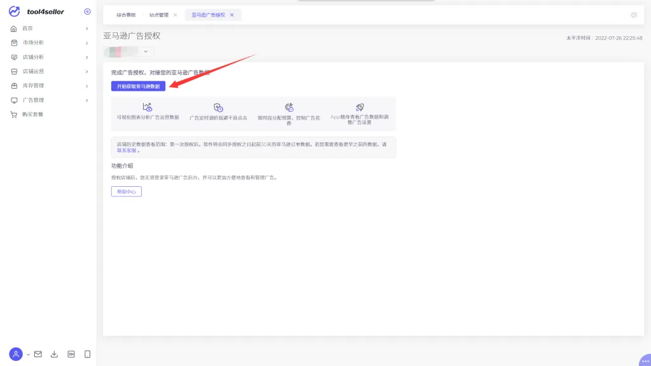Switch to the 综合看板 tab
Screen dimensions: 651x366
[x=127, y=15]
